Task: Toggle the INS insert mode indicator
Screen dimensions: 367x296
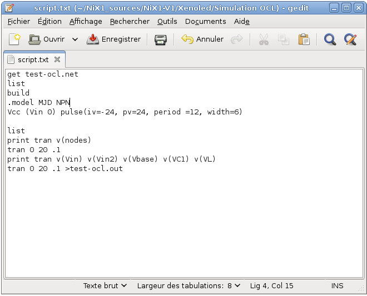Action: point(337,285)
